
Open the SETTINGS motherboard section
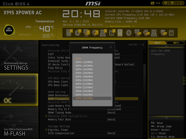coord(19,57)
